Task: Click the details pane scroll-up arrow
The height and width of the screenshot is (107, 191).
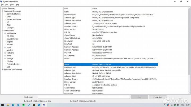Action: tap(189, 8)
